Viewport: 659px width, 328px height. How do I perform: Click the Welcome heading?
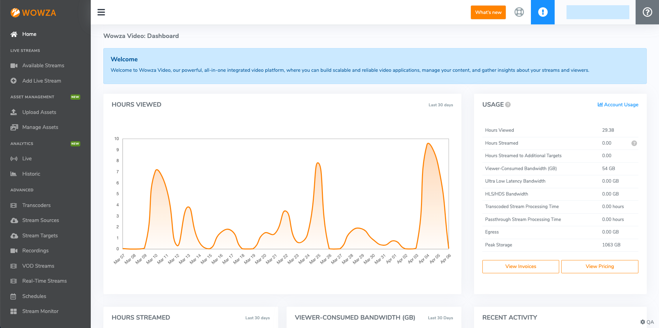coord(124,59)
